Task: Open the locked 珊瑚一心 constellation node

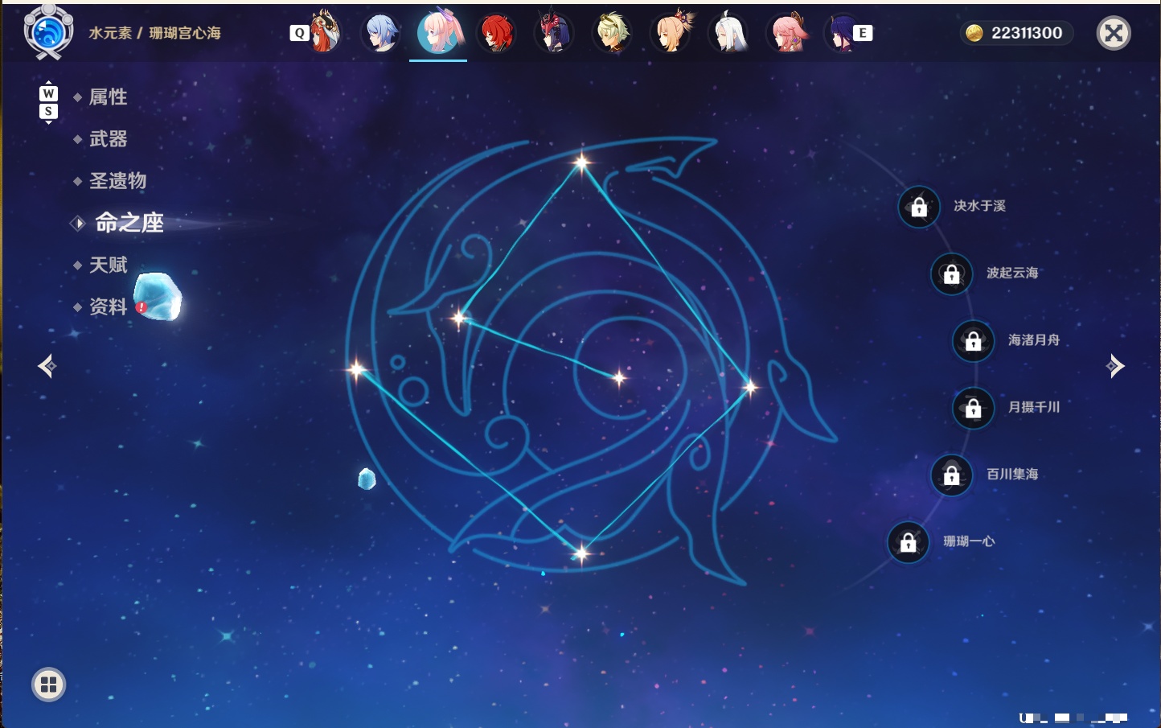Action: click(x=908, y=542)
